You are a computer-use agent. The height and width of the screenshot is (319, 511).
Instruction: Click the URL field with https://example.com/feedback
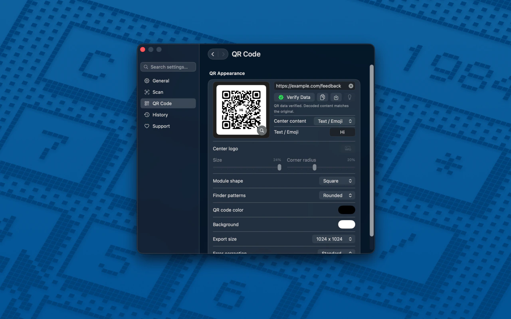click(x=314, y=86)
